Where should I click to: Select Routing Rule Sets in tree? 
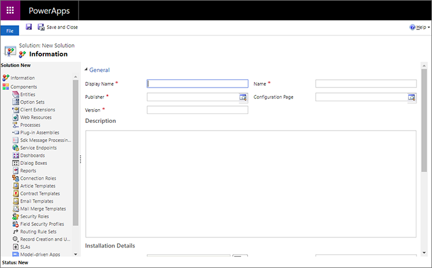tap(38, 231)
